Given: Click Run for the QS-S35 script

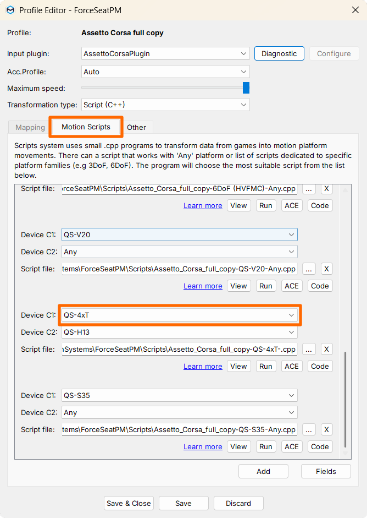Looking at the screenshot, I should 266,446.
